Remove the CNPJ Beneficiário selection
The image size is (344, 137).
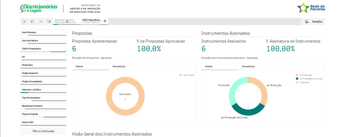coord(105,21)
